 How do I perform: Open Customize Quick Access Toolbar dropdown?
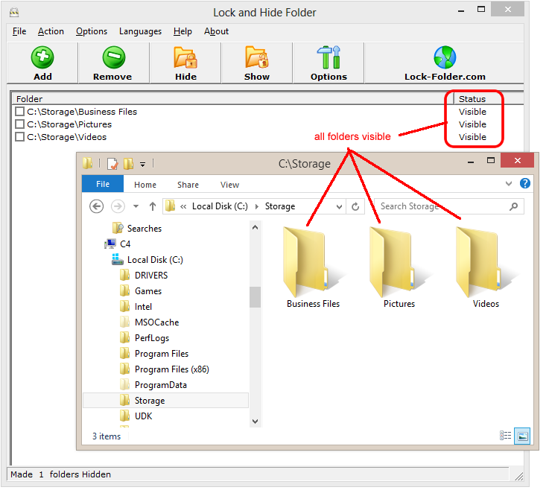[142, 164]
